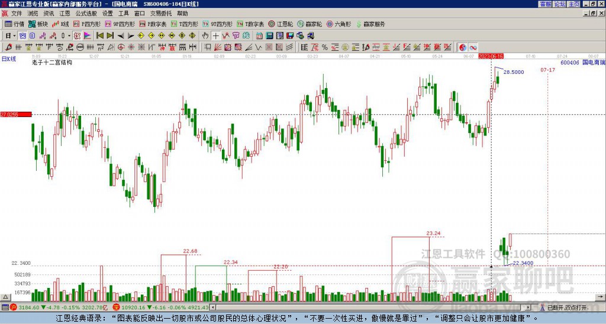Select the red pencil drawing tool
This screenshot has height=324, width=606.
(x=8, y=47)
